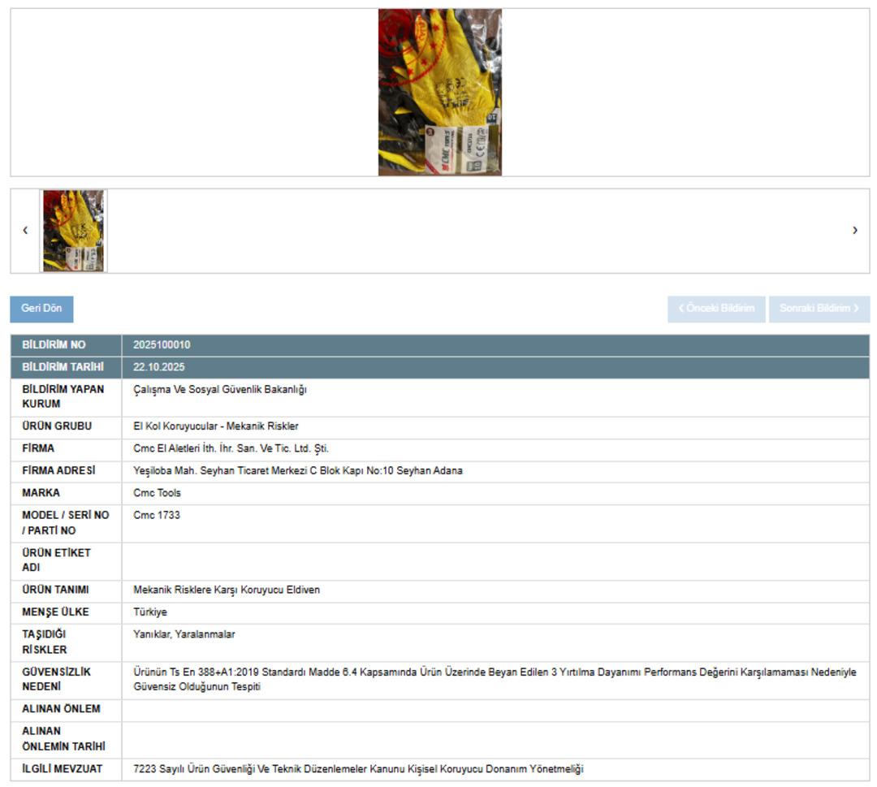Click the Mekanik Risklere Karşı Koruyucu Eldiven description
The width and height of the screenshot is (877, 787).
(226, 590)
